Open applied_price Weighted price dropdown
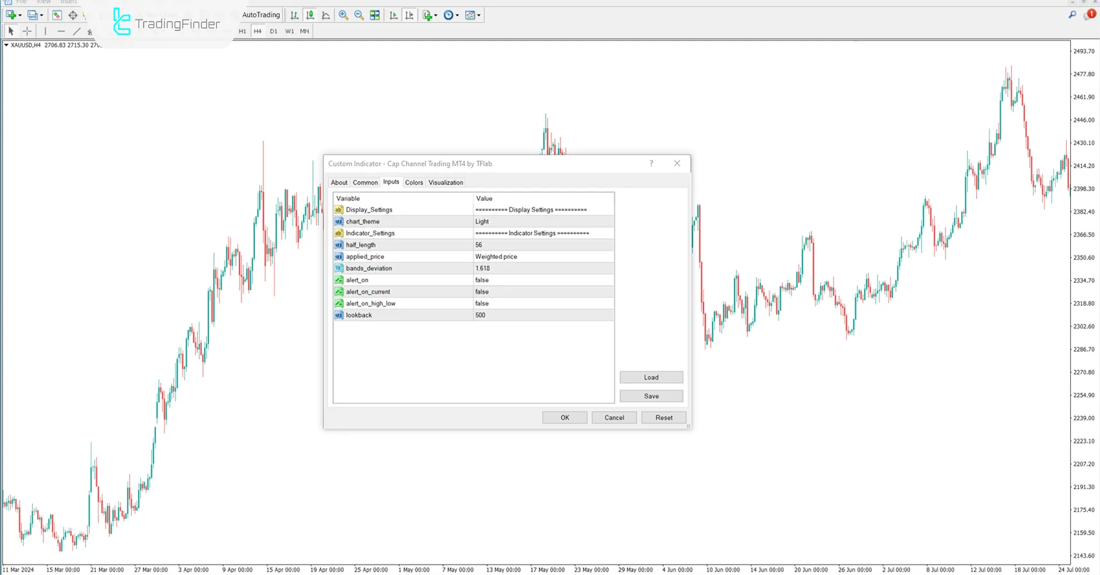Viewport: 1100px width, 575px height. point(543,257)
